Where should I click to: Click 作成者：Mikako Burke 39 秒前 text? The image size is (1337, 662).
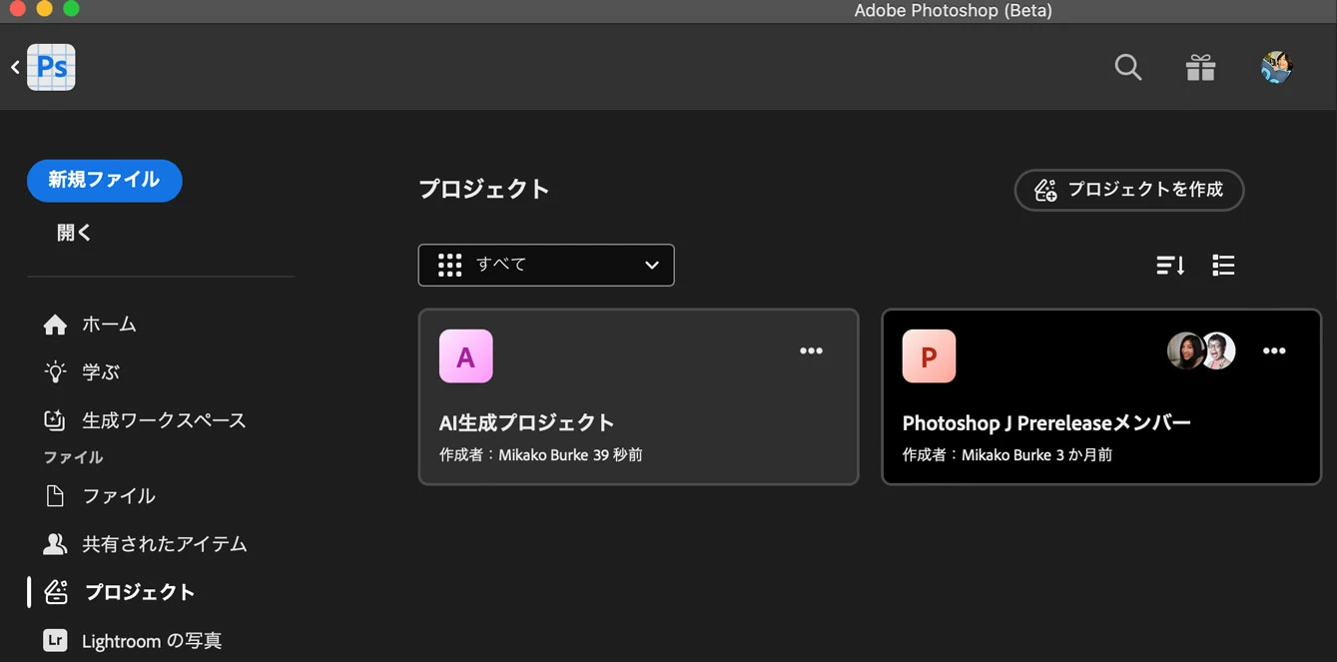click(x=541, y=455)
